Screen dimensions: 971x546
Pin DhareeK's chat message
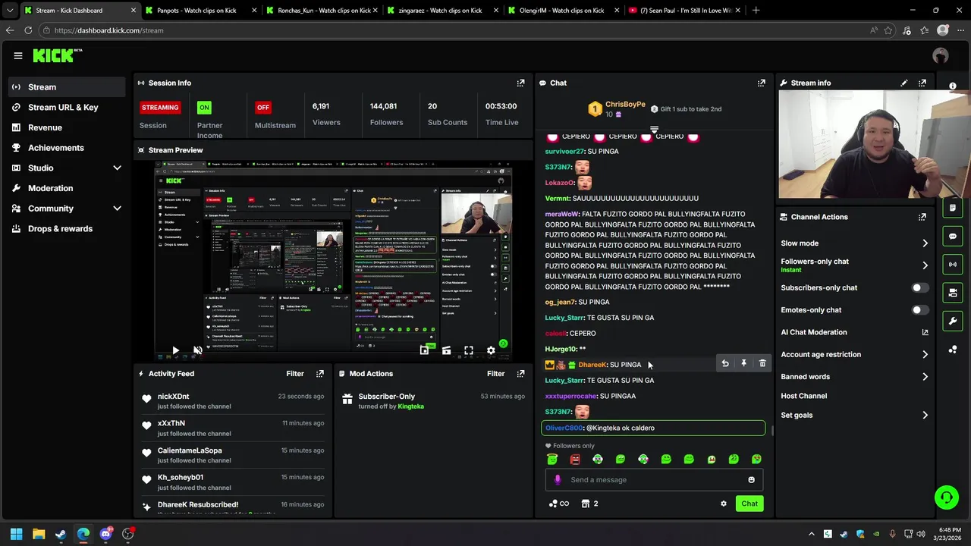pos(743,364)
